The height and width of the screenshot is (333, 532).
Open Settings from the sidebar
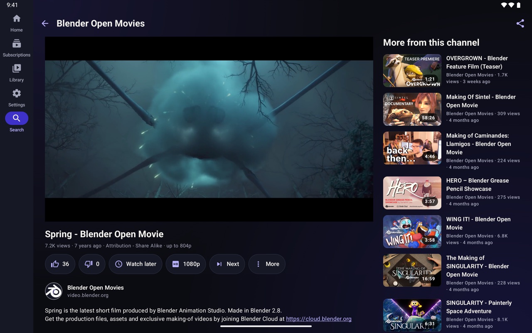tap(17, 98)
